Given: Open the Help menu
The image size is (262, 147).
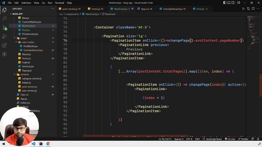Looking at the screenshot, I should [69, 3].
